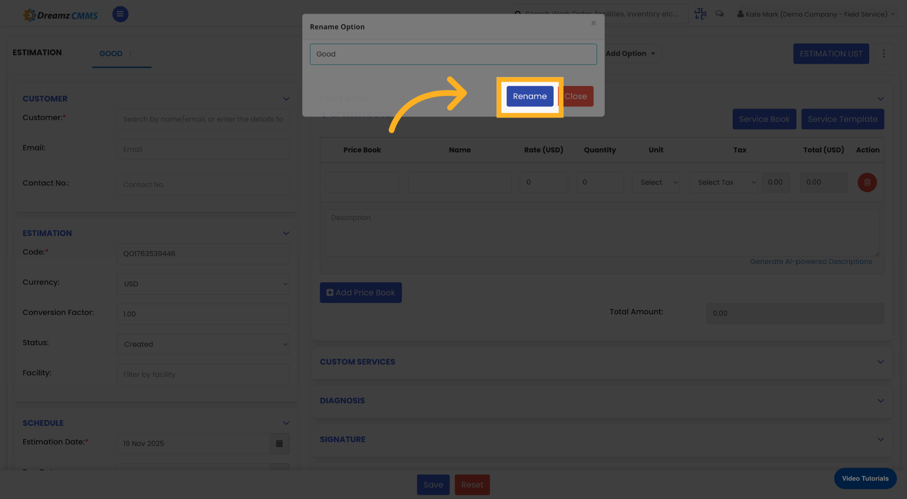Delete the price book row with trash icon
The height and width of the screenshot is (499, 907).
point(867,182)
